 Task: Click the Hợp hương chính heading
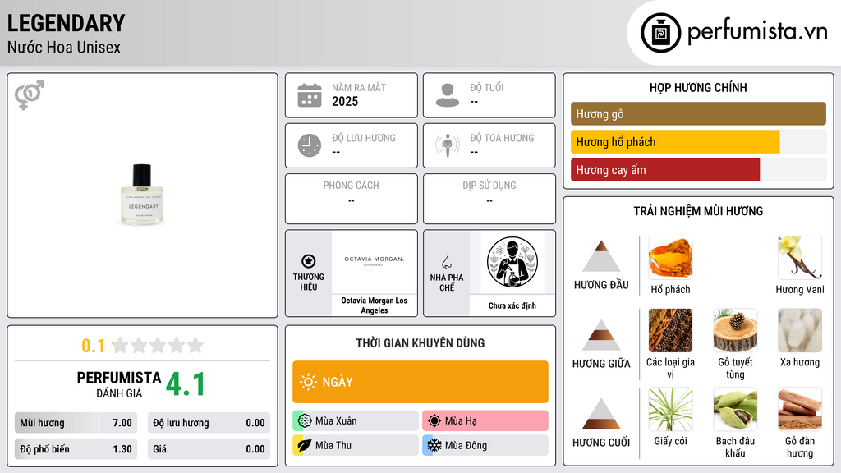698,87
